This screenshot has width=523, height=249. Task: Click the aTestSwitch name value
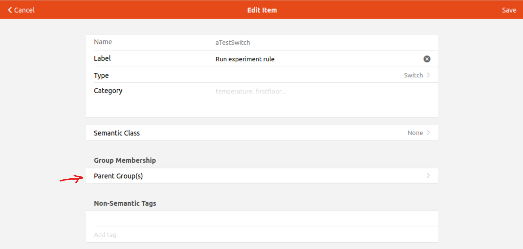[233, 43]
